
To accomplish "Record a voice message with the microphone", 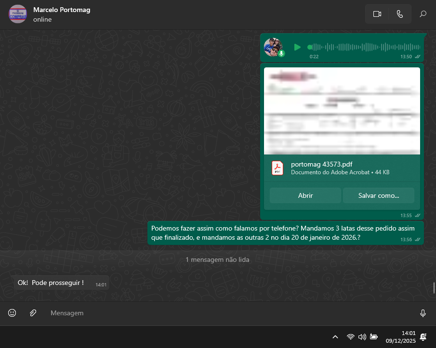I will tap(423, 313).
